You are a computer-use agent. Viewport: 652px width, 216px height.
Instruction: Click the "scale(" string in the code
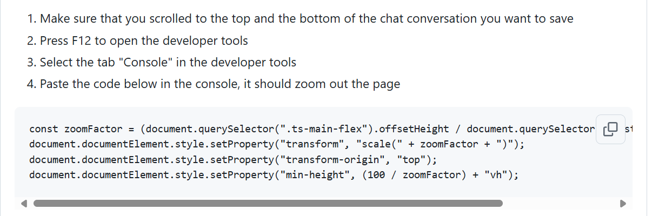[373, 144]
